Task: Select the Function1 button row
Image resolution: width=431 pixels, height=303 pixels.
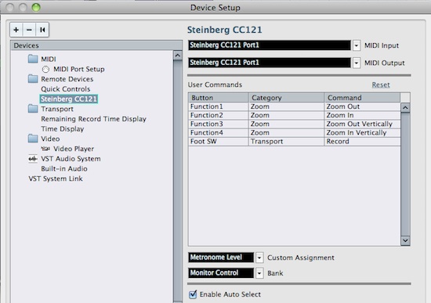Action: click(x=295, y=106)
